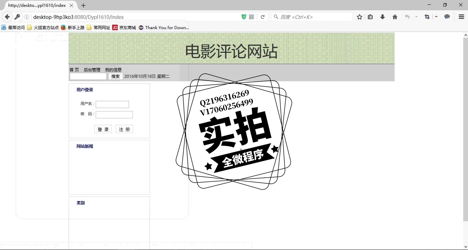
Task: Open the bookmarks list icon
Action: pos(370,17)
